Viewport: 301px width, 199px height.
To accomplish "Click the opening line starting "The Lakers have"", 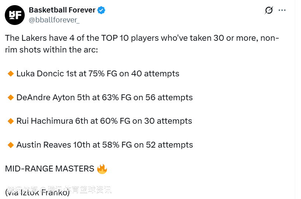I will (x=142, y=38).
